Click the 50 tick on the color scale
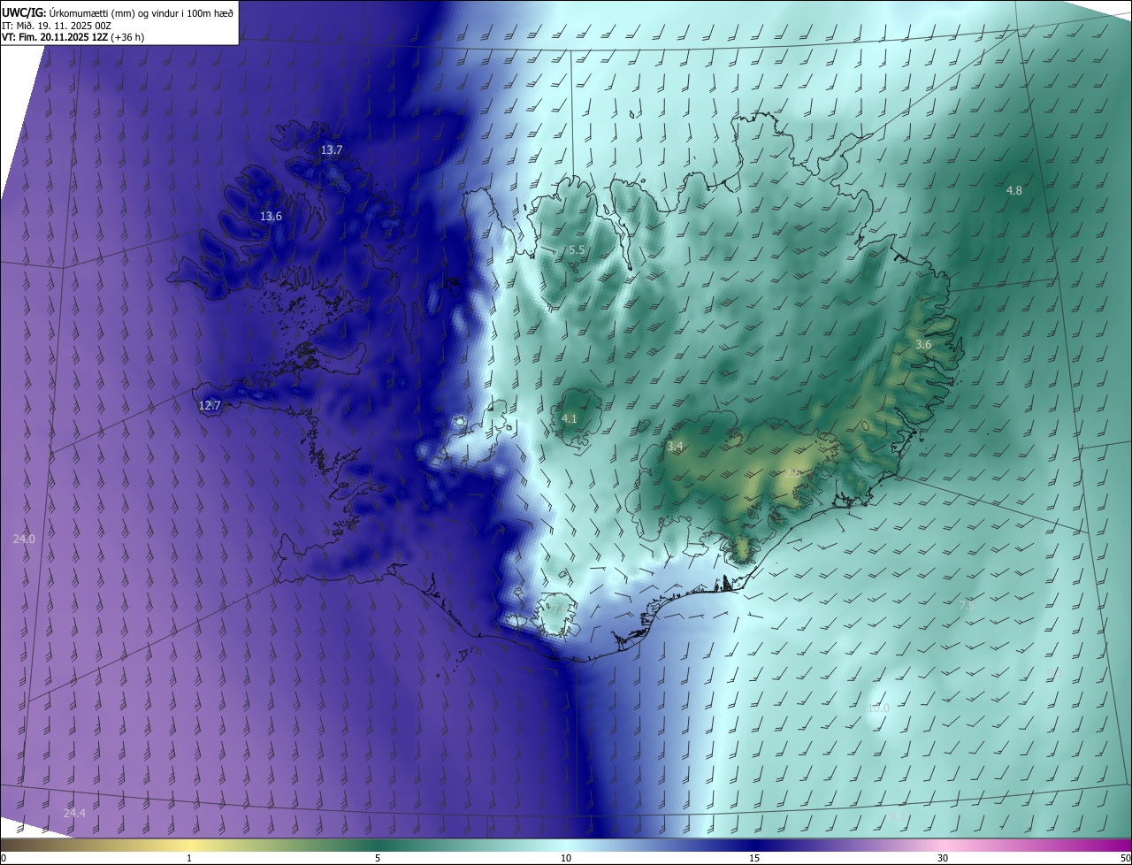Viewport: 1132px width, 865px height. (1126, 858)
